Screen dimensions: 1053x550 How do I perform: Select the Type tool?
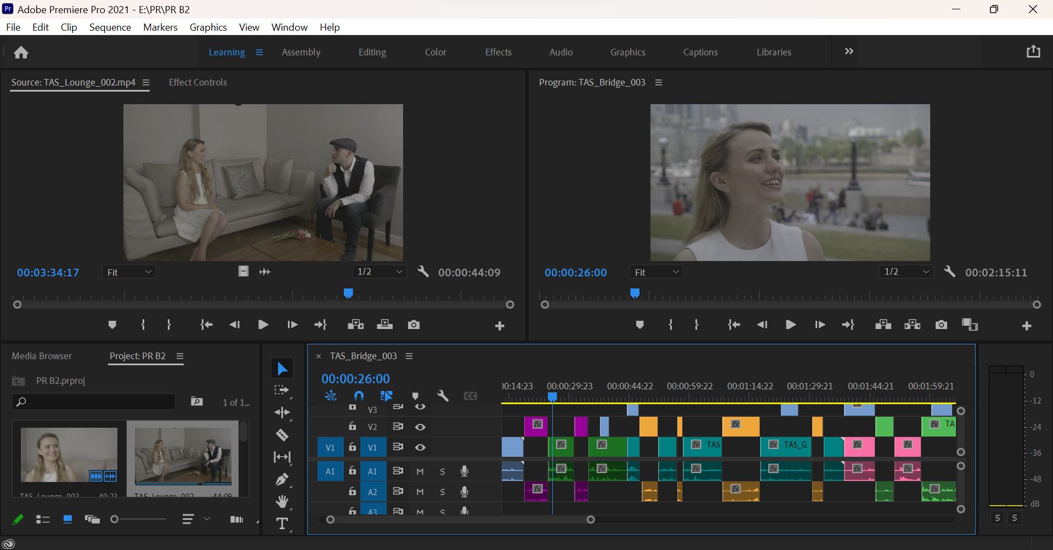pyautogui.click(x=282, y=524)
